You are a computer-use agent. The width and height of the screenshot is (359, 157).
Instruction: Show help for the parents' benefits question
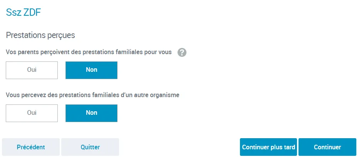point(182,53)
